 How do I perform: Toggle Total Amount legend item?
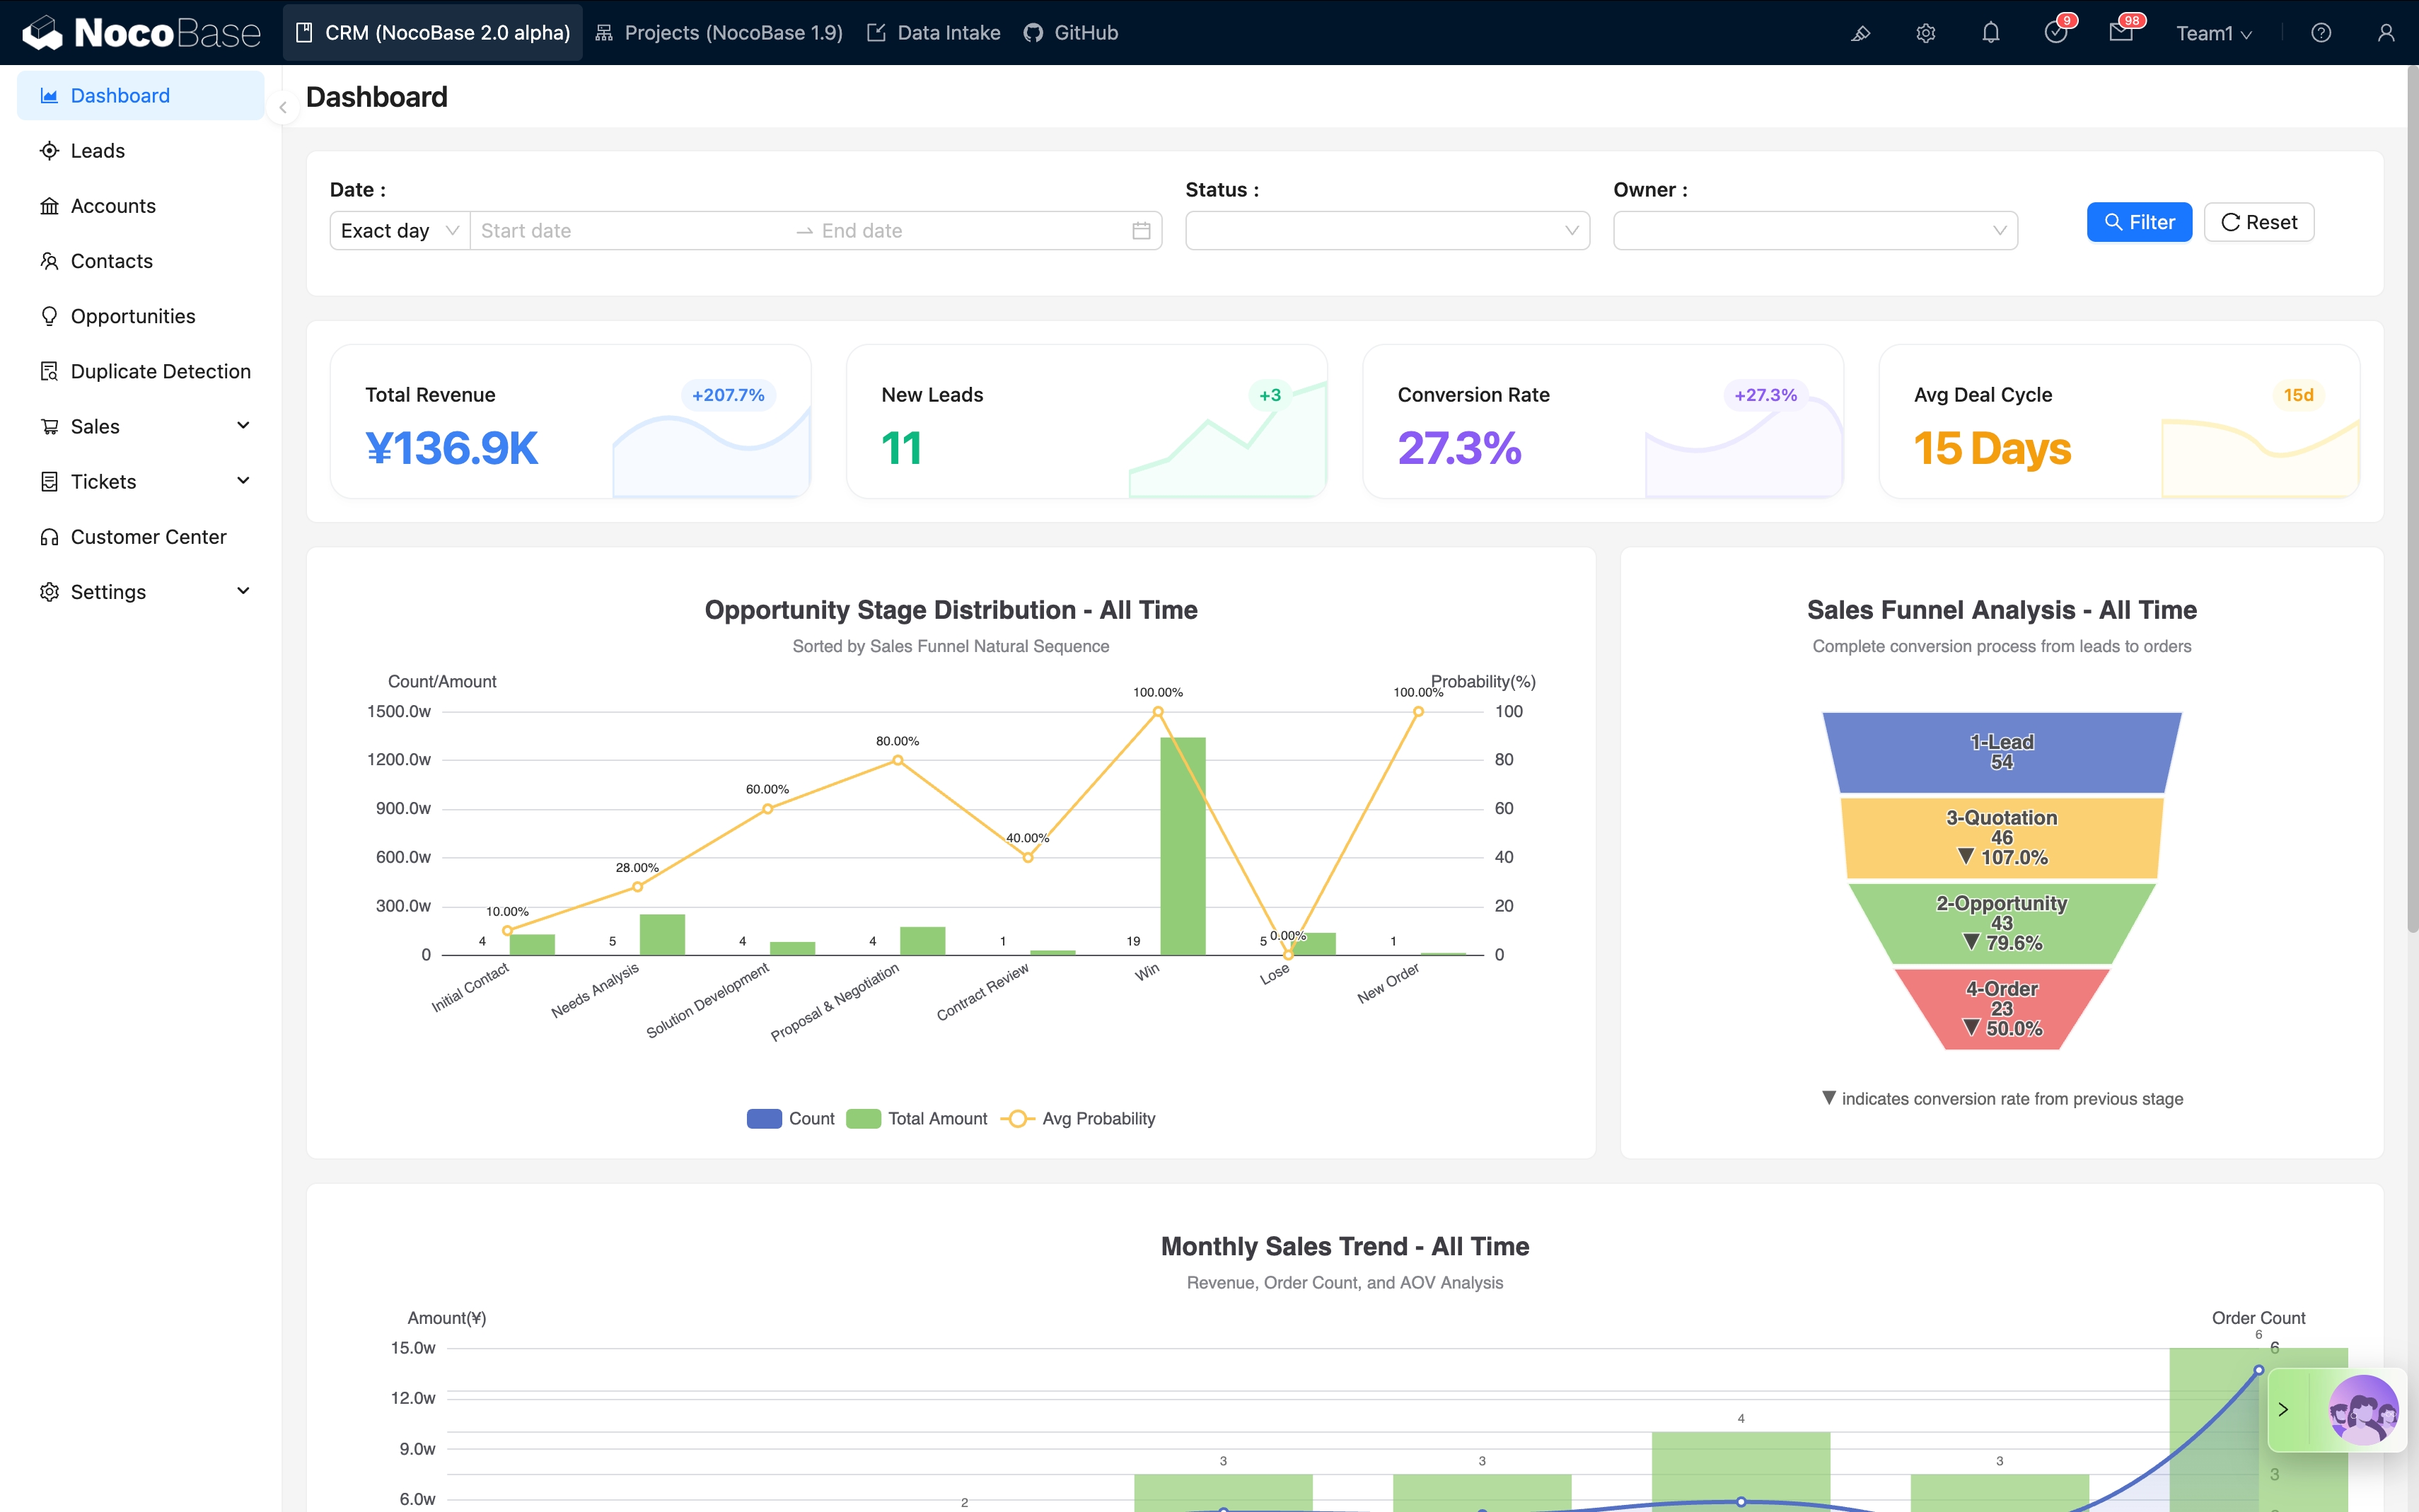(x=917, y=1118)
